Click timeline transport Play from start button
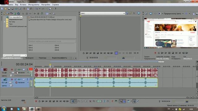Viewport: 198px width, 111px height. (x=43, y=101)
